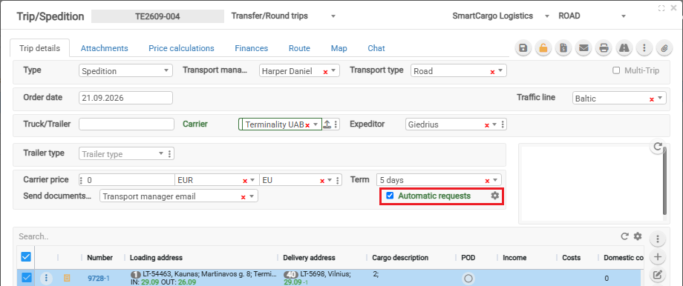Clear the Term 5 days value
This screenshot has width=683, height=286.
pyautogui.click(x=487, y=180)
